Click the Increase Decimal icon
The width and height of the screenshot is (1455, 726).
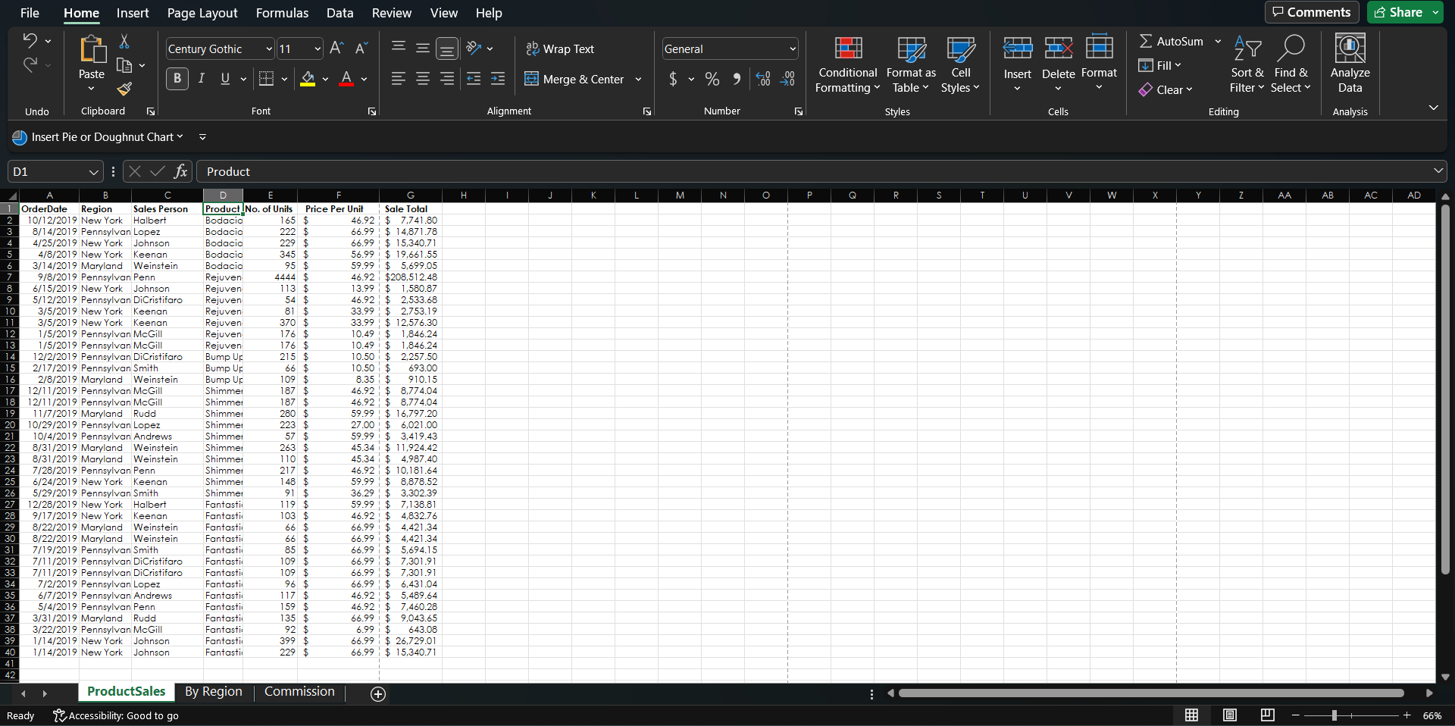point(762,79)
